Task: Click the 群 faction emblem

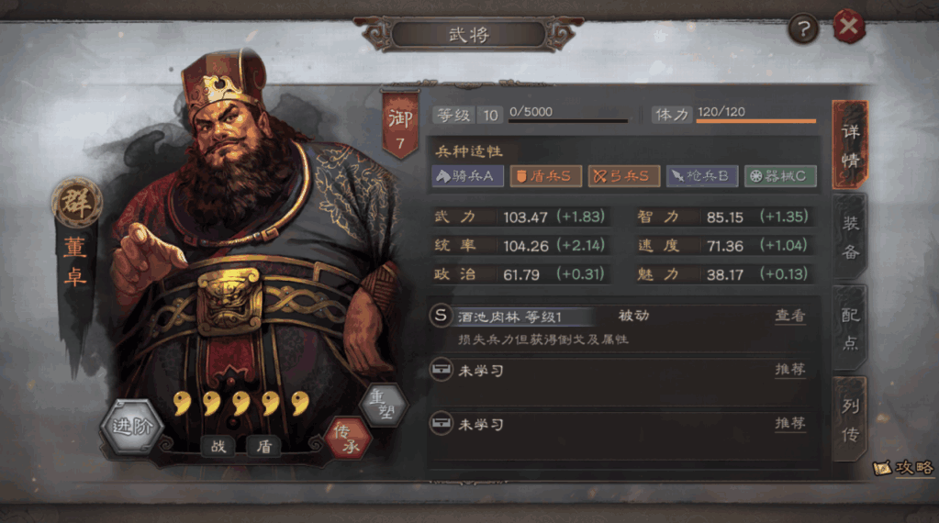Action: coord(77,202)
